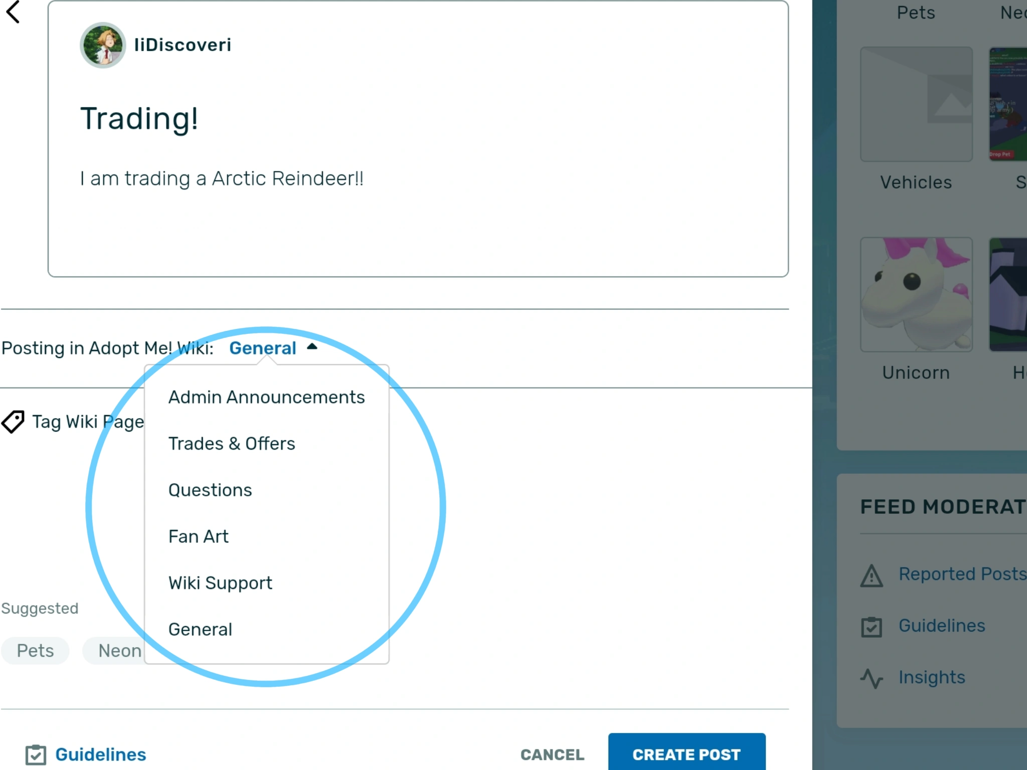Click the sidebar Guidelines clipboard icon
Viewport: 1027px width, 770px height.
pos(872,627)
